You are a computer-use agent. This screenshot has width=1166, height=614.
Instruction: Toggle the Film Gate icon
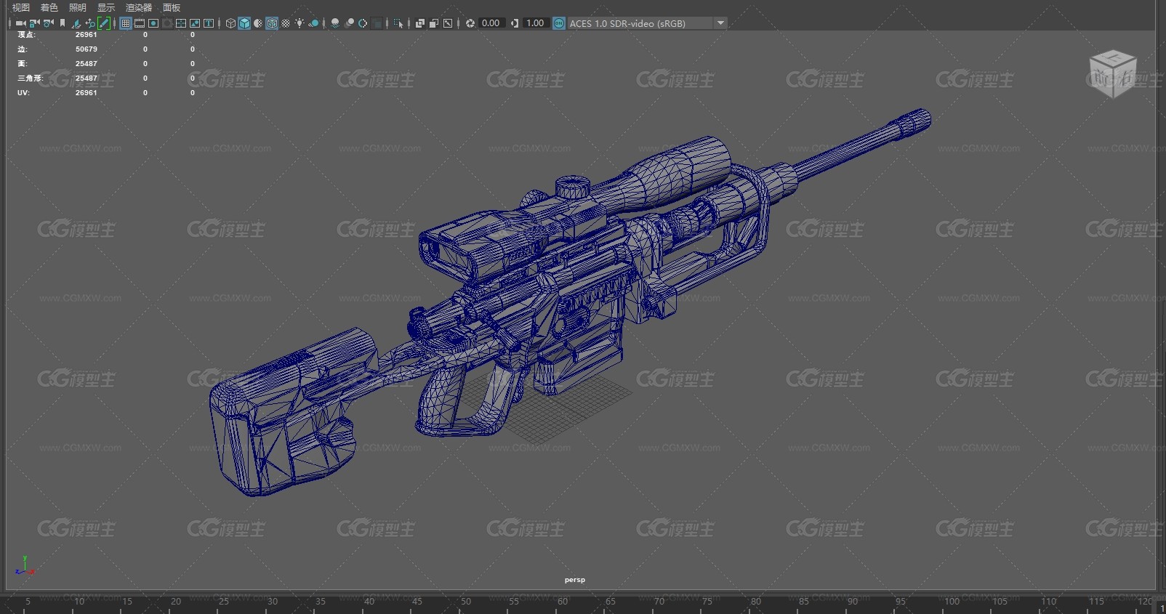pos(140,23)
